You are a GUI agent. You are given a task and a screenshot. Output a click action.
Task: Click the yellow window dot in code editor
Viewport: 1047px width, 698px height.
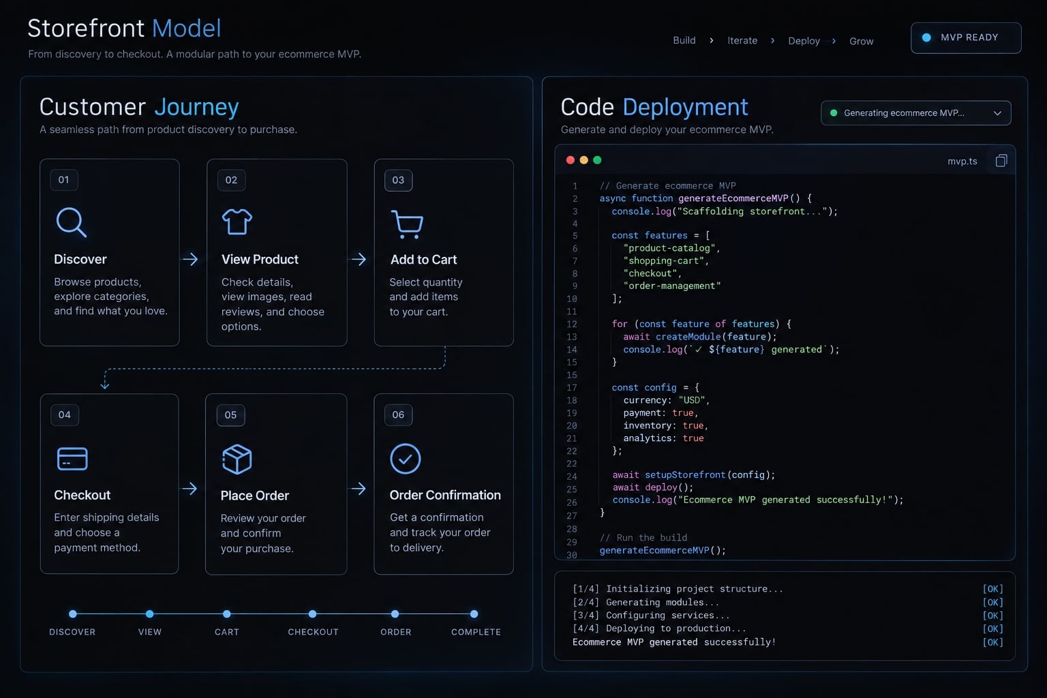pos(583,160)
